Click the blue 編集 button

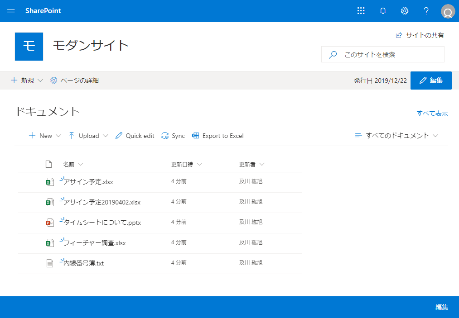(x=430, y=81)
